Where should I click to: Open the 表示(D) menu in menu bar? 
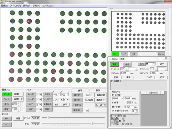(27, 6)
